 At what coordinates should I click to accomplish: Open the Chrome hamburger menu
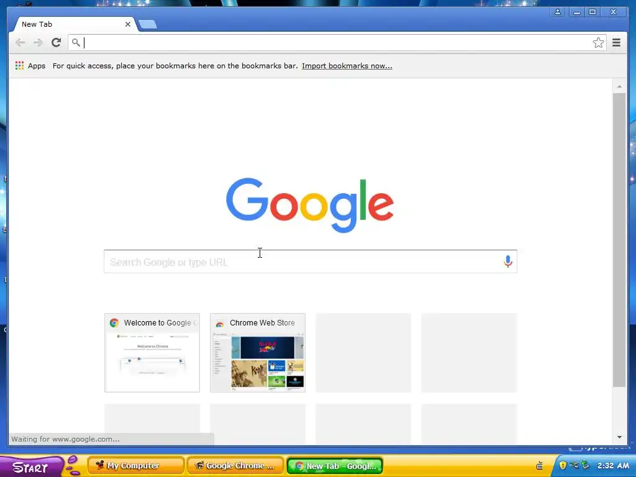616,43
